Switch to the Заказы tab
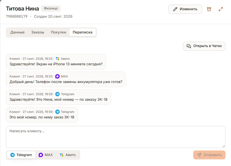Image resolution: width=231 pixels, height=166 pixels. pos(37,32)
